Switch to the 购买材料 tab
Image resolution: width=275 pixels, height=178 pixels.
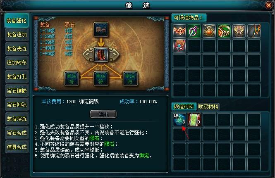point(208,107)
